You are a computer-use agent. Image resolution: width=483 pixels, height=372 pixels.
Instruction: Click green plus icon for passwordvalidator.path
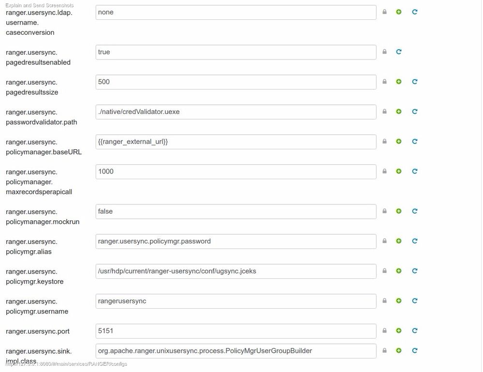399,112
